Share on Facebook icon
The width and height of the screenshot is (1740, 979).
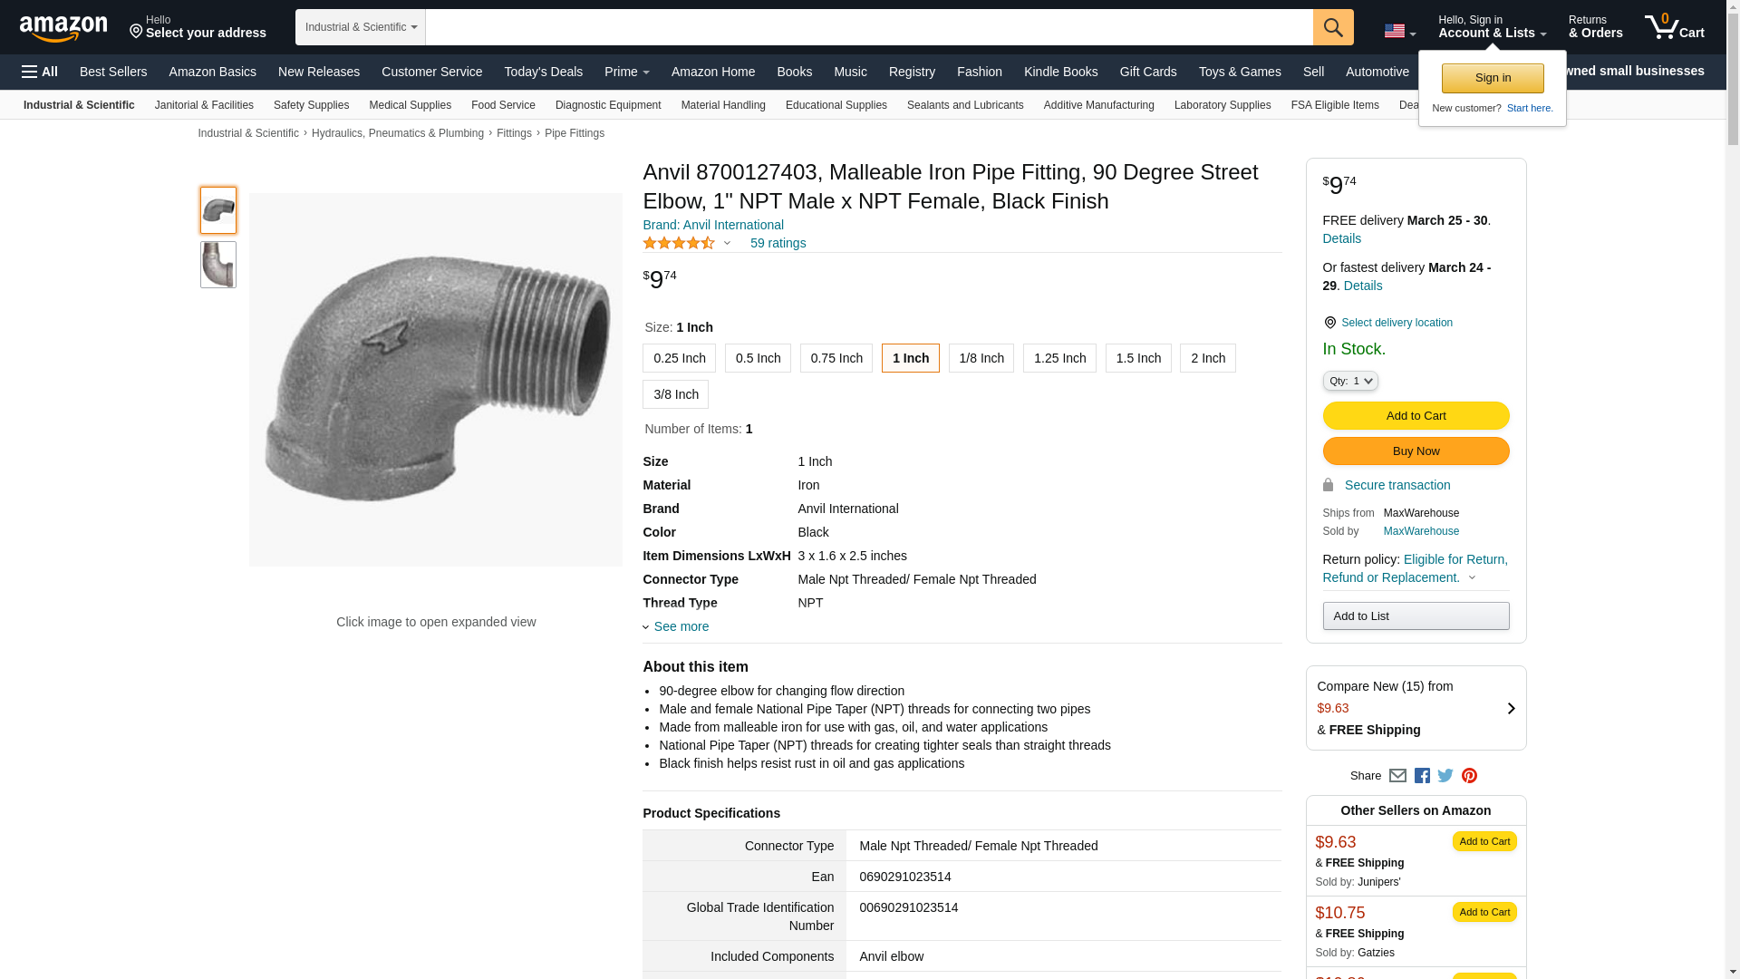[x=1422, y=776]
